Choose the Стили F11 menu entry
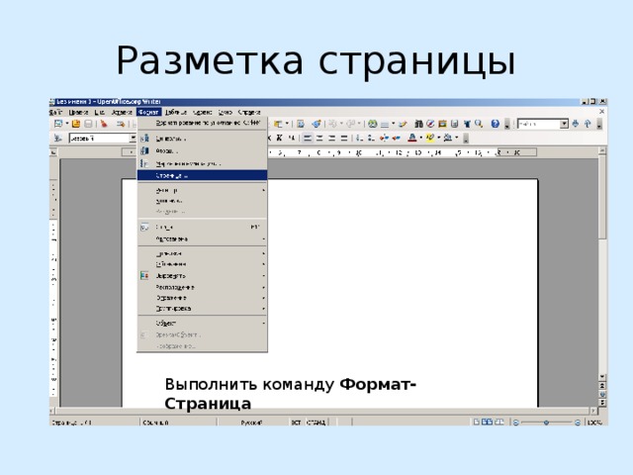 coord(202,227)
